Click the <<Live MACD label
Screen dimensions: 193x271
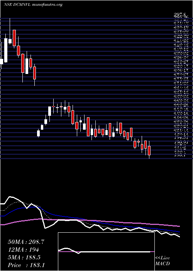[163, 261]
